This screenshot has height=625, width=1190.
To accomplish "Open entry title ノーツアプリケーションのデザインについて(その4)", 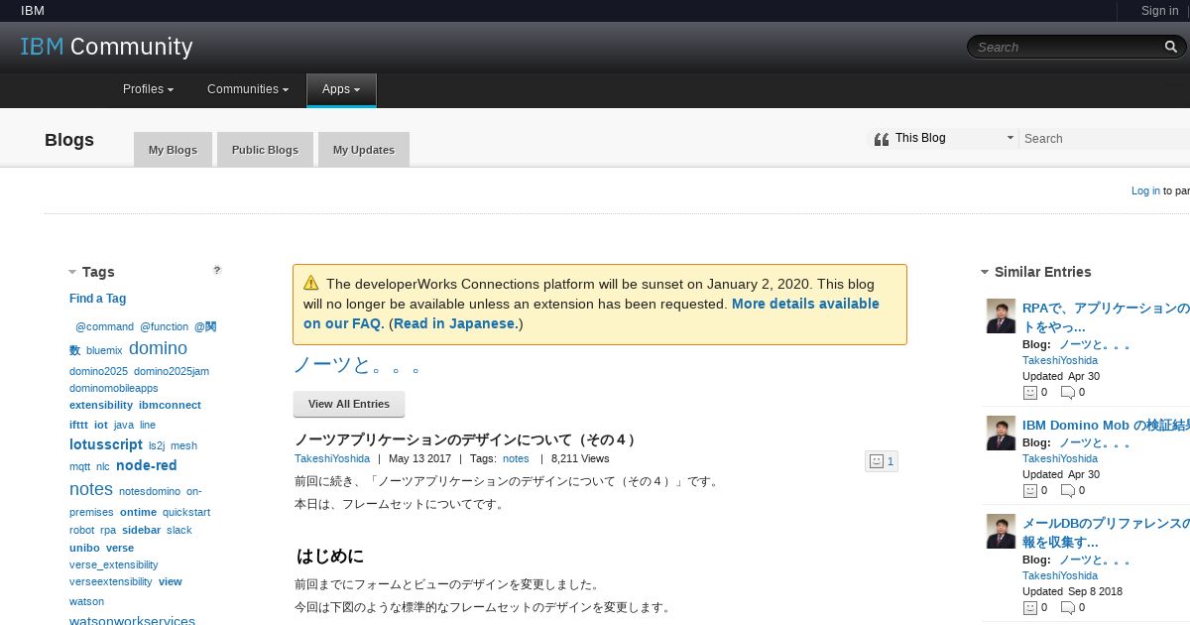I will [467, 439].
